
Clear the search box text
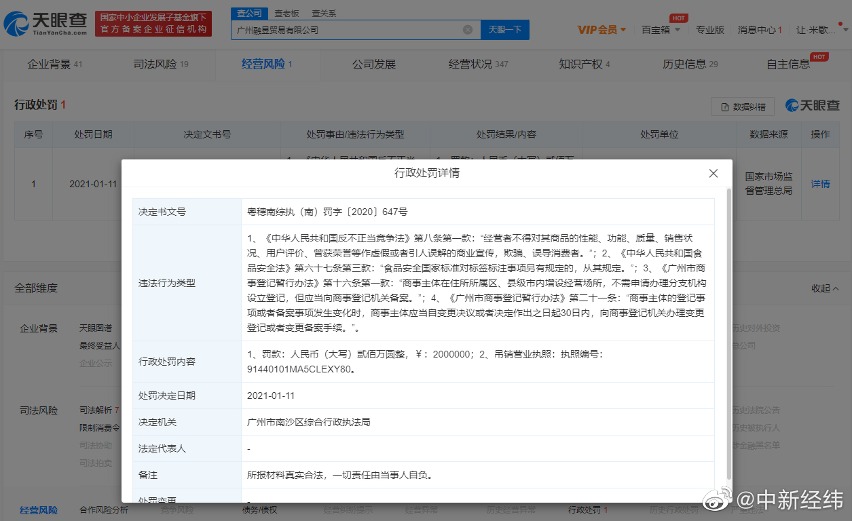coord(468,30)
